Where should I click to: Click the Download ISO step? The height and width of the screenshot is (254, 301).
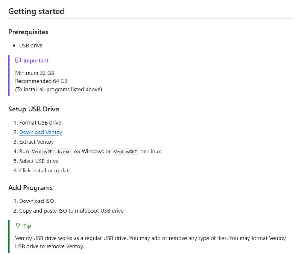click(36, 201)
